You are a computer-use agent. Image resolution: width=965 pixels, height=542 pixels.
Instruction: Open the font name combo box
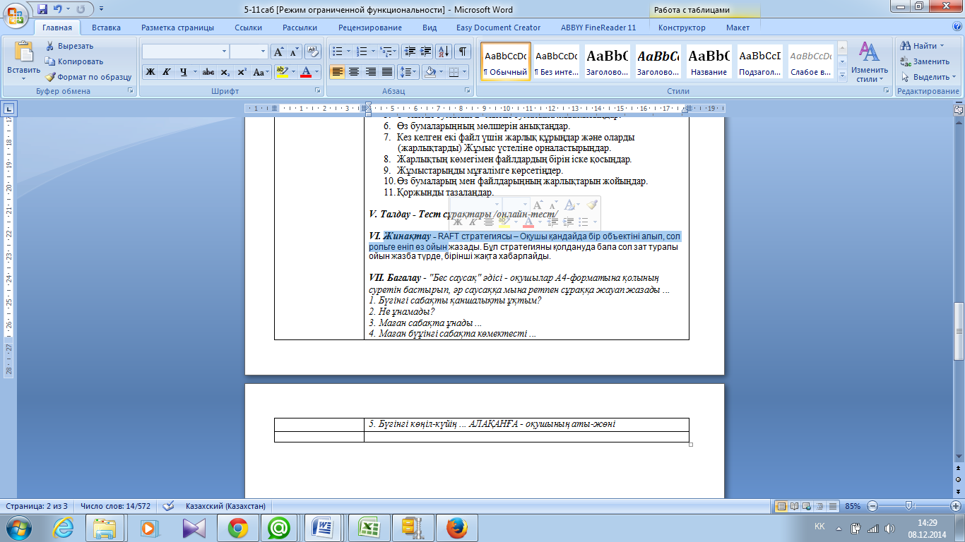[x=185, y=52]
